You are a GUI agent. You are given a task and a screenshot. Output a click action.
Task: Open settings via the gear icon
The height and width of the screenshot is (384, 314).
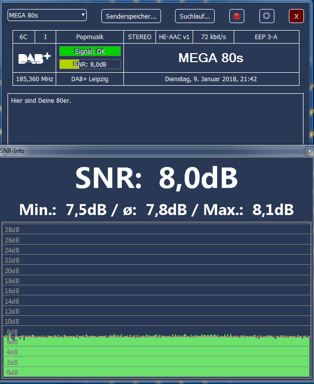(x=267, y=16)
